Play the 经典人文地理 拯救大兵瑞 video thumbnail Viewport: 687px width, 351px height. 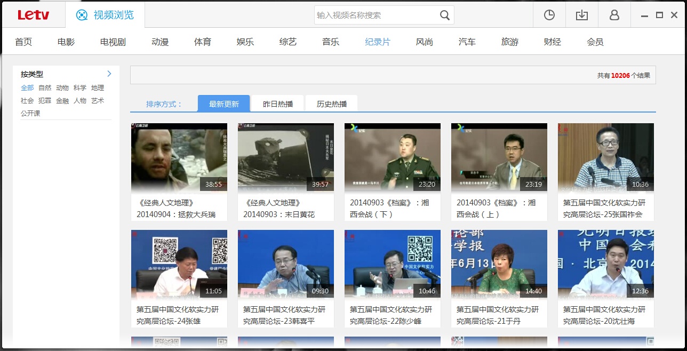coord(179,157)
